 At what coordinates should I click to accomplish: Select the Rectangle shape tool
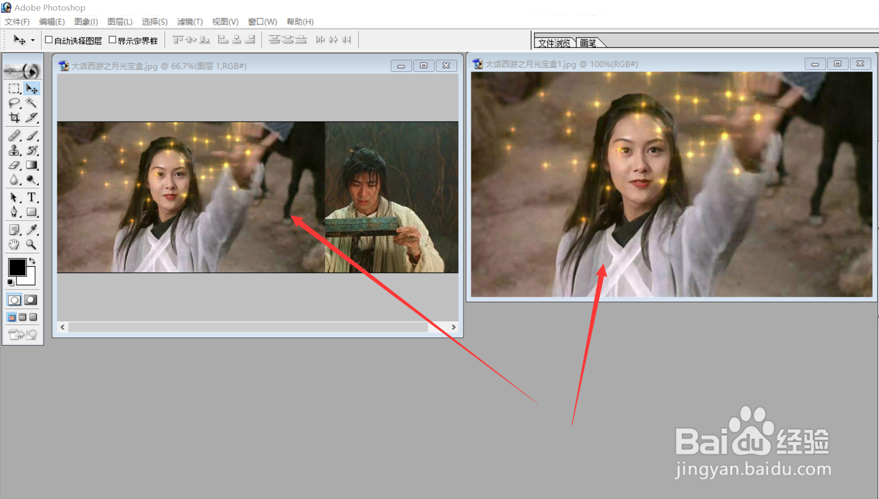tap(31, 212)
